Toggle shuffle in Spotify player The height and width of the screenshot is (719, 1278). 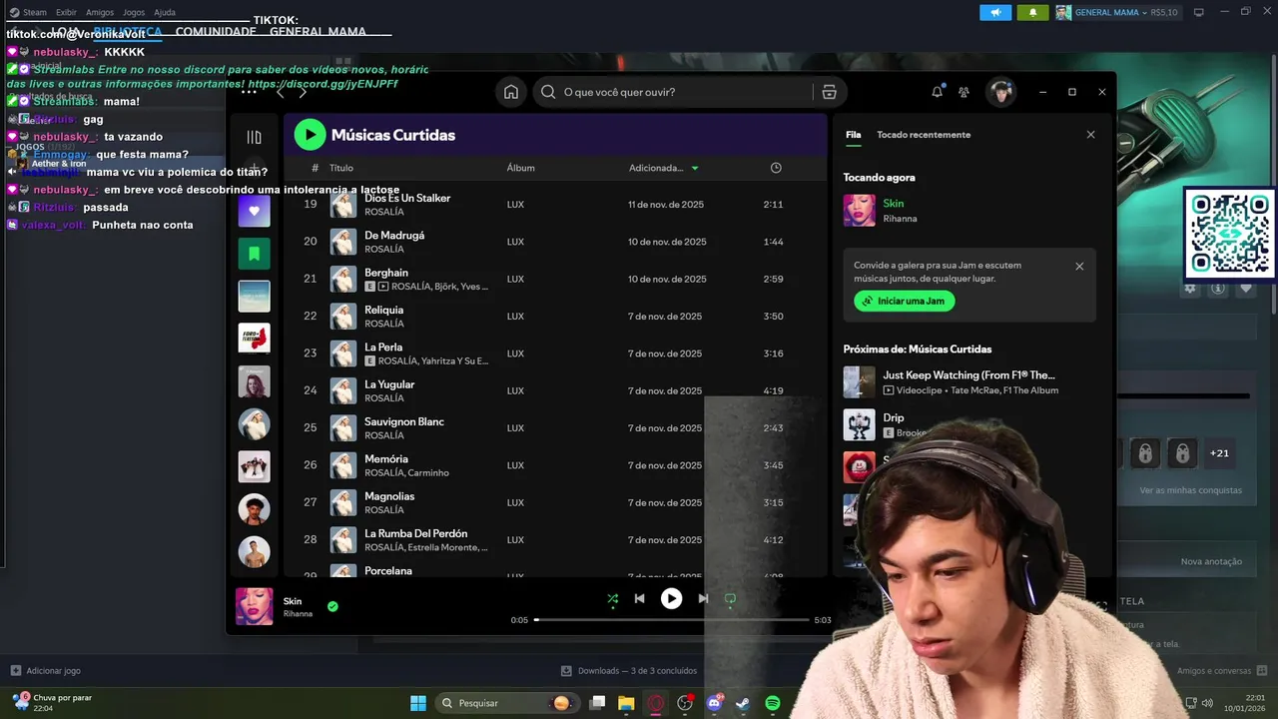point(612,599)
